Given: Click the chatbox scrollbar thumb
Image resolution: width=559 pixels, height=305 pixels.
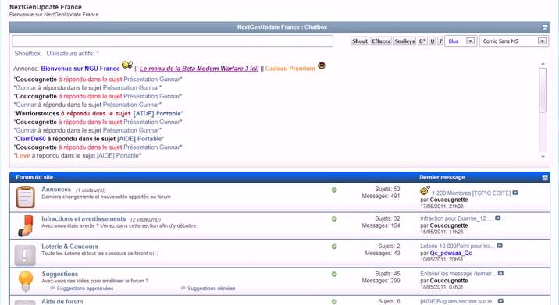Looking at the screenshot, I should click(543, 90).
